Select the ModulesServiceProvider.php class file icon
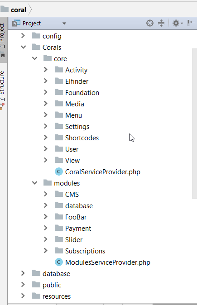 click(x=59, y=262)
